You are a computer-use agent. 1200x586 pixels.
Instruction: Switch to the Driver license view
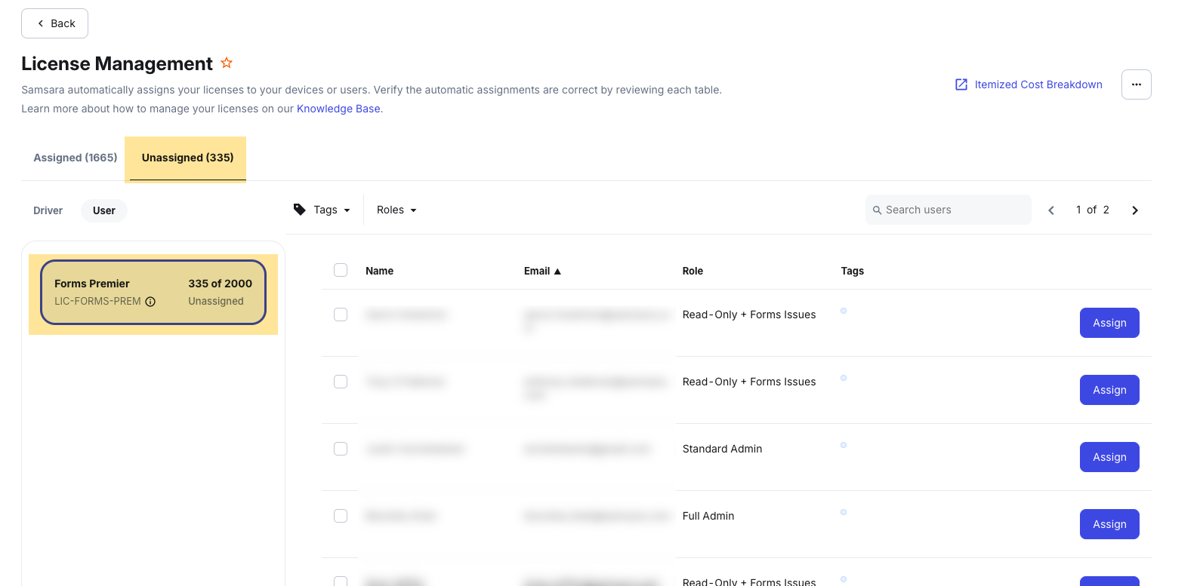(x=48, y=210)
